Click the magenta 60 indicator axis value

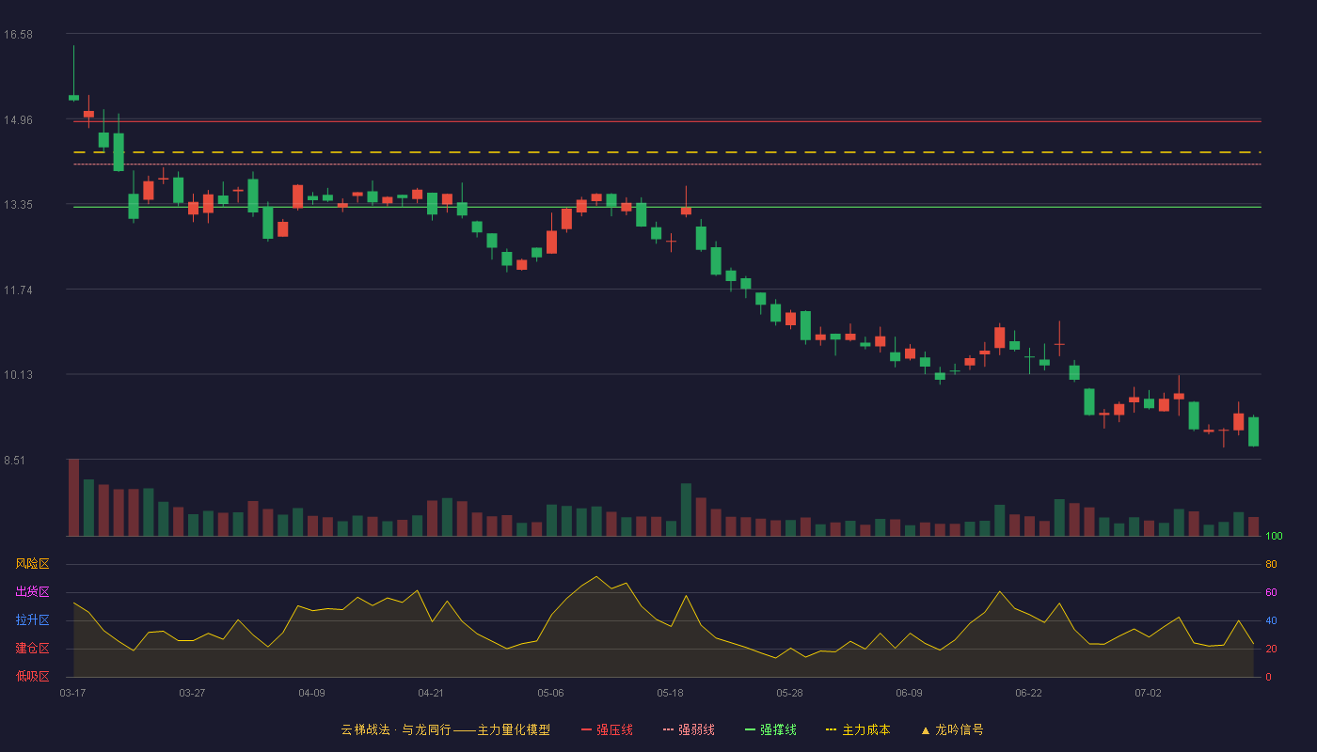(x=1271, y=592)
